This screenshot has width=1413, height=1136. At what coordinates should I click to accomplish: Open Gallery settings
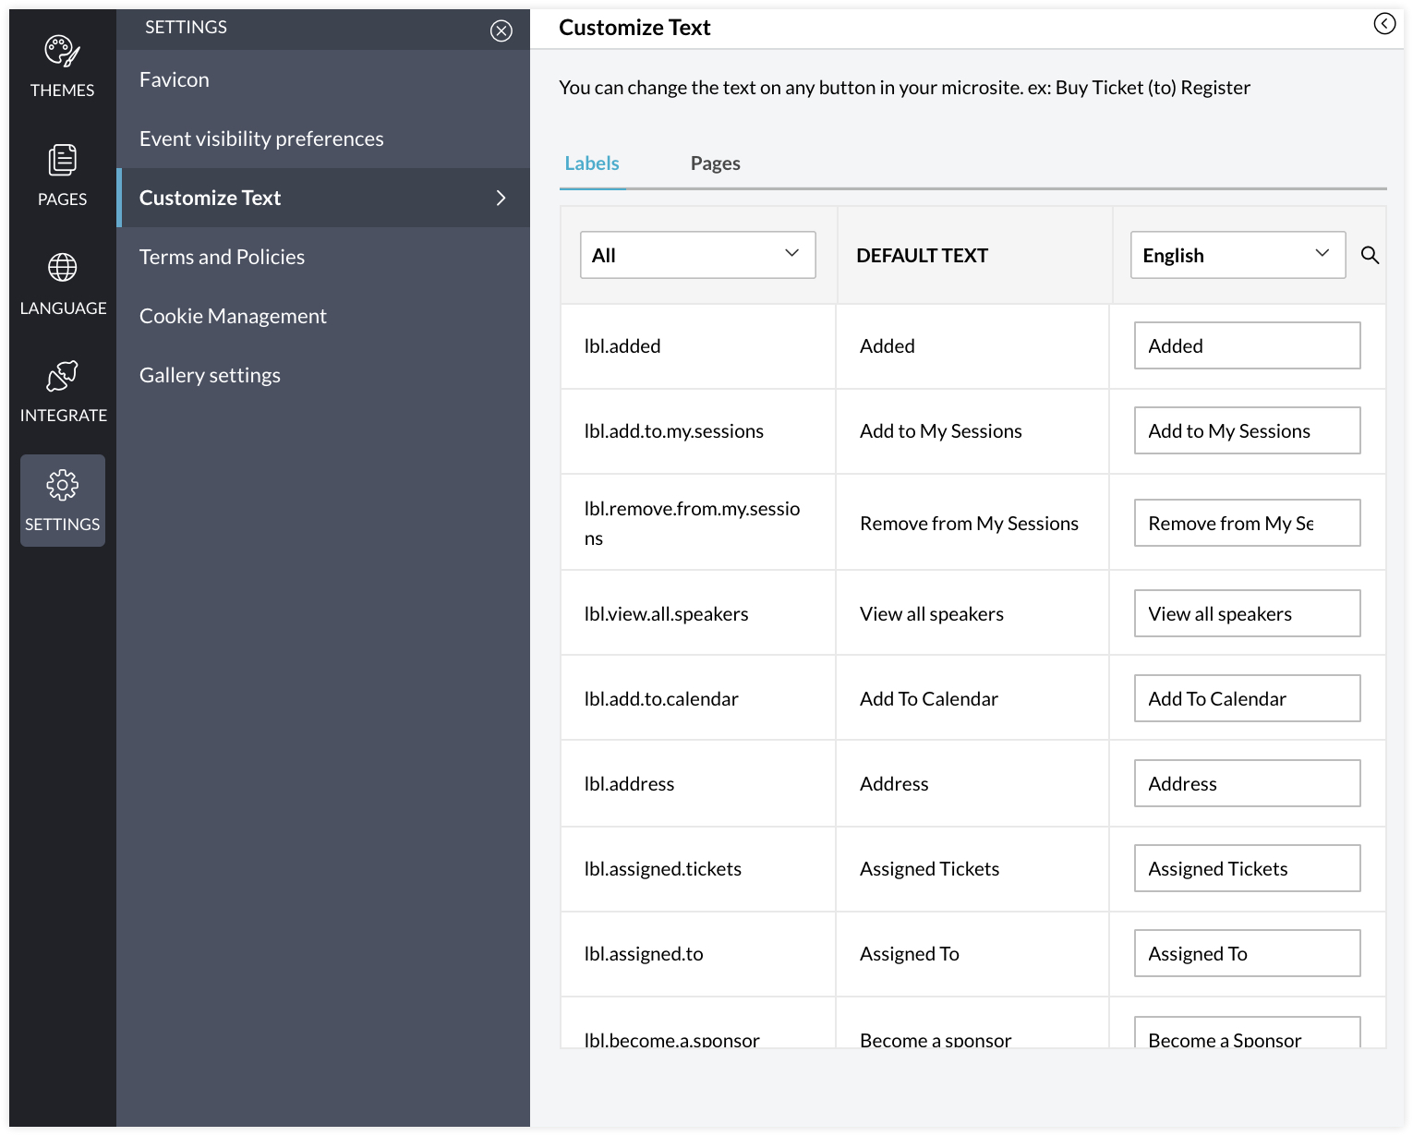click(x=210, y=375)
